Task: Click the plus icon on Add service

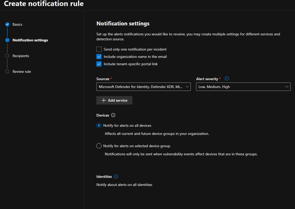Action: (104, 100)
